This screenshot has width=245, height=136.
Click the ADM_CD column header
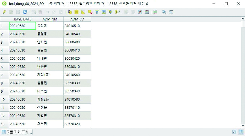coord(77,19)
